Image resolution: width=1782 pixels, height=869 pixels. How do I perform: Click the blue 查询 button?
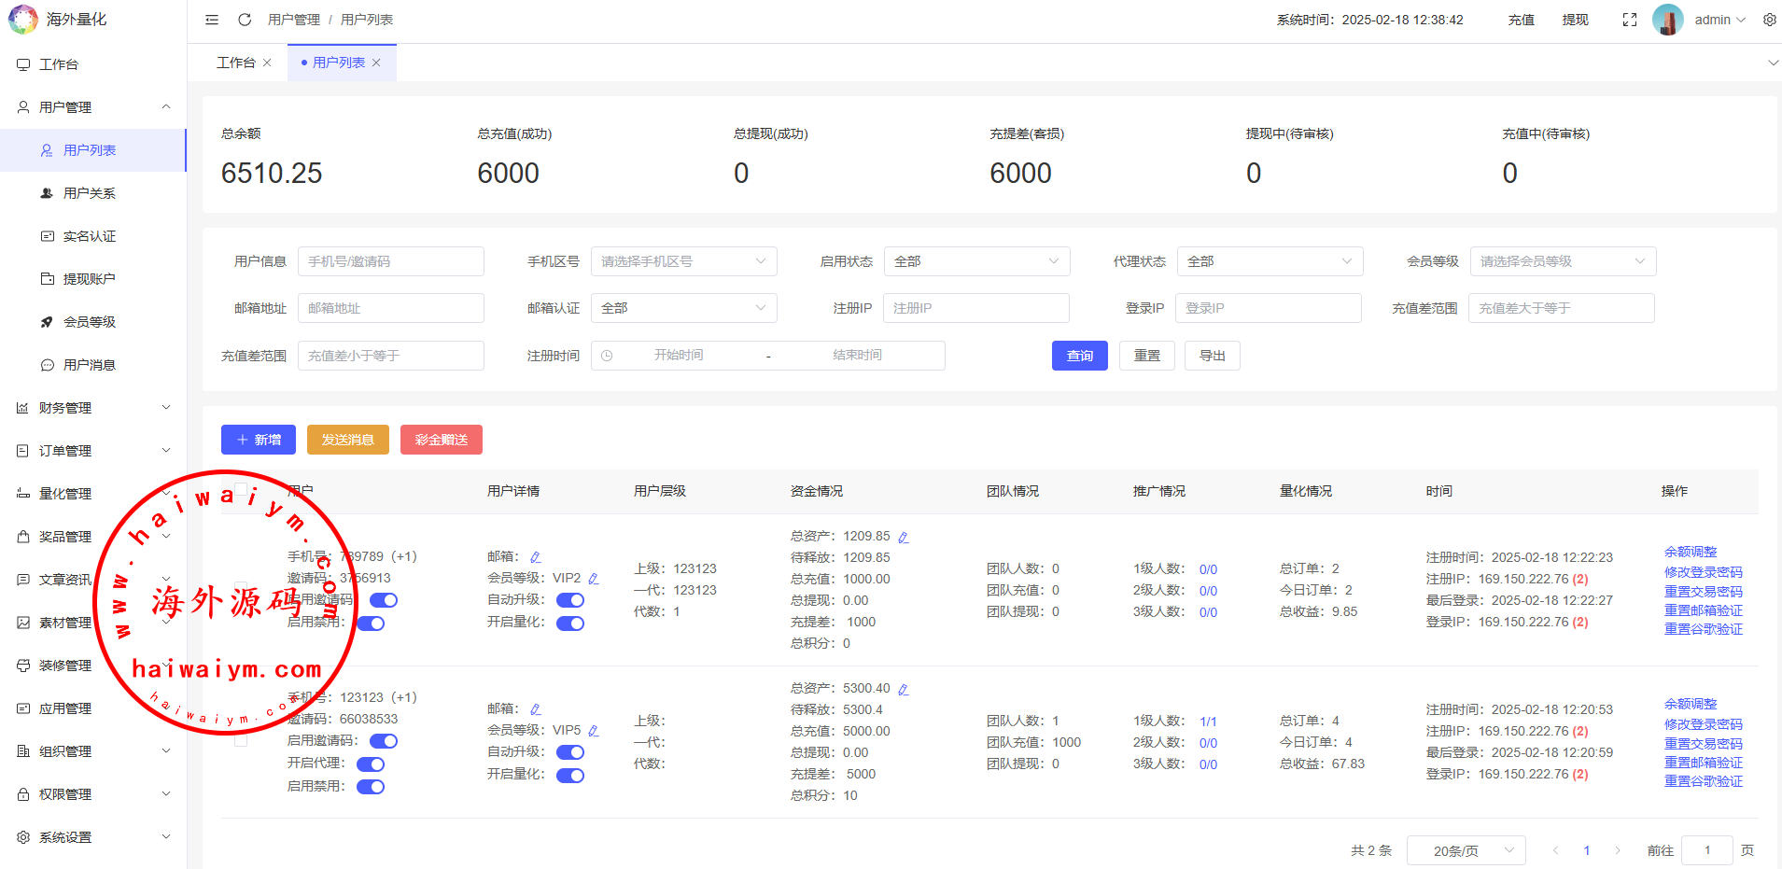point(1079,356)
